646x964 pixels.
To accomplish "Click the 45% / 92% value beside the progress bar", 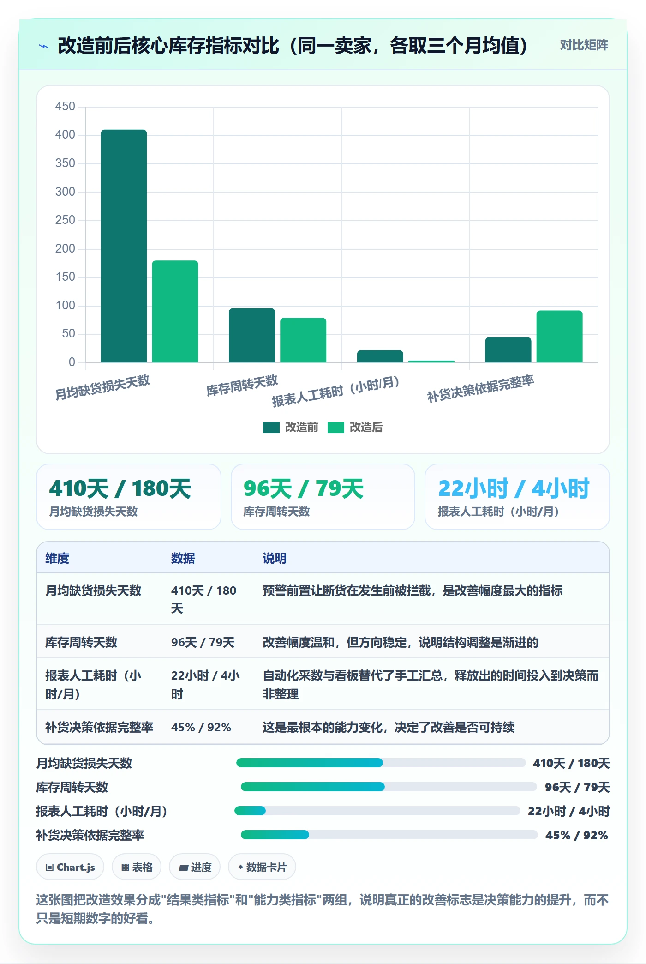I will click(x=577, y=835).
